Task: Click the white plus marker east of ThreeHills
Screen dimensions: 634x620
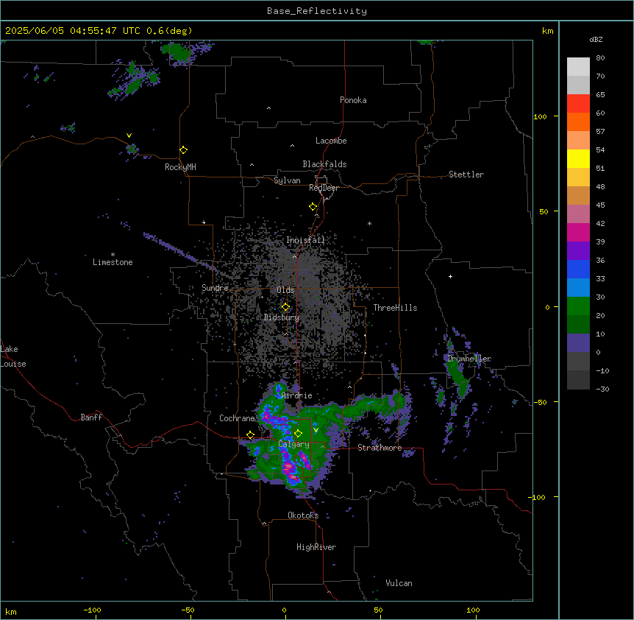Action: click(x=450, y=276)
